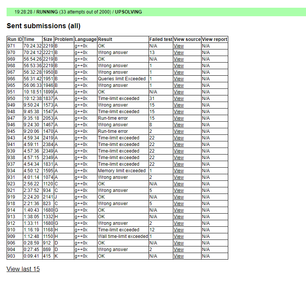This screenshot has width=306, height=282.
Task: View source of run 903
Action: [179, 256]
